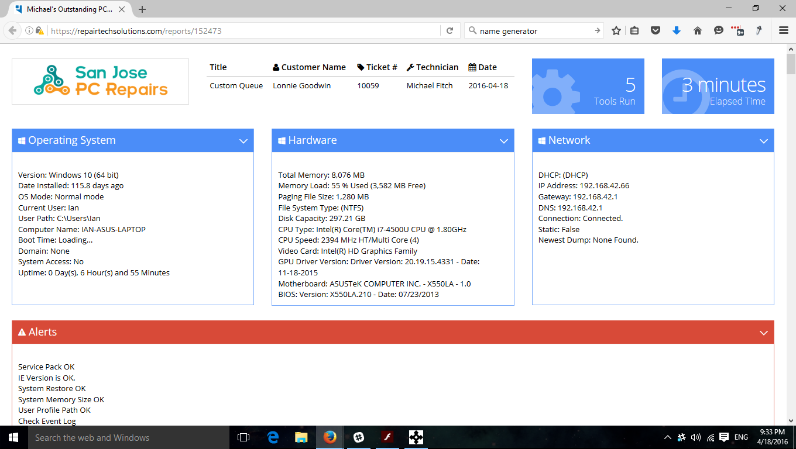Image resolution: width=796 pixels, height=449 pixels.
Task: Open the Windows Start menu
Action: click(x=13, y=437)
